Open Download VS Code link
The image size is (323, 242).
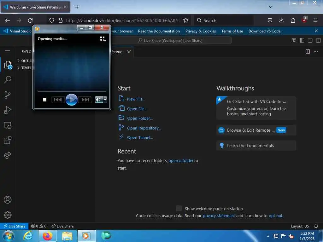(264, 31)
